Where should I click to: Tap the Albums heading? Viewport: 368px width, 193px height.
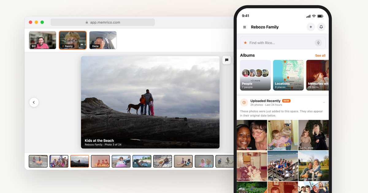(247, 55)
